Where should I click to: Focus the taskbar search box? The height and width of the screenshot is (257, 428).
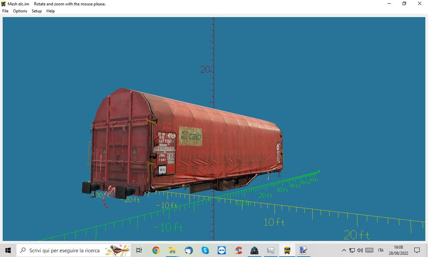point(74,250)
